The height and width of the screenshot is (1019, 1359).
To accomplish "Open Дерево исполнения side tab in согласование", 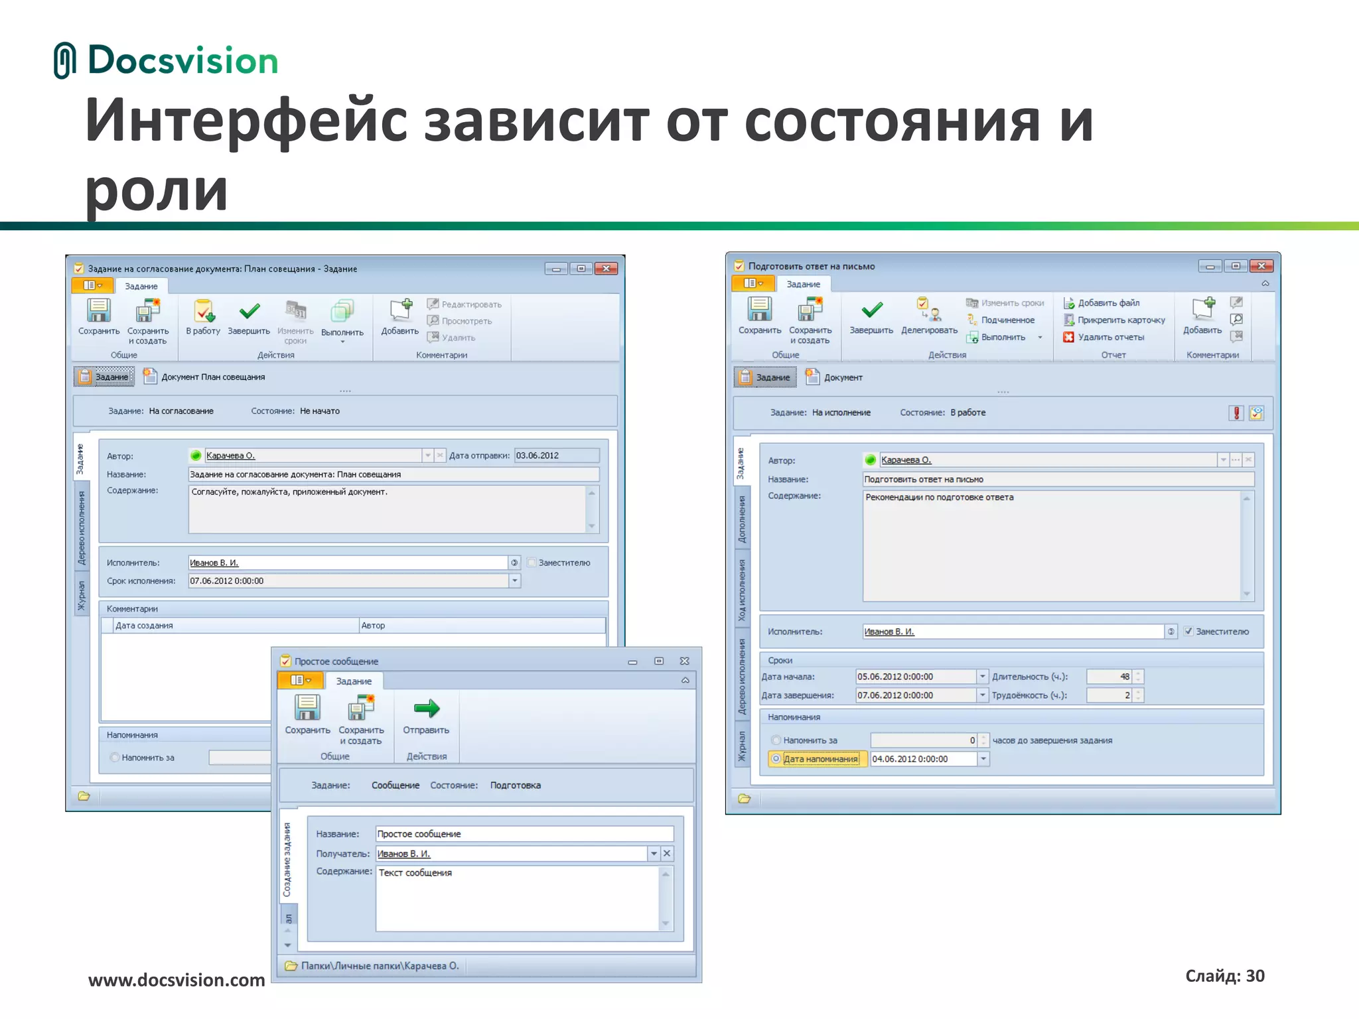I will [82, 527].
